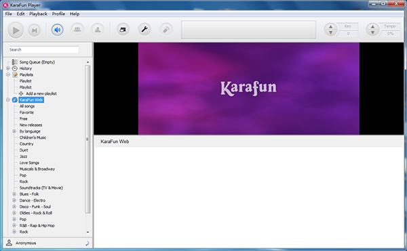407x251 pixels.
Task: Open the Playback menu
Action: [x=38, y=14]
